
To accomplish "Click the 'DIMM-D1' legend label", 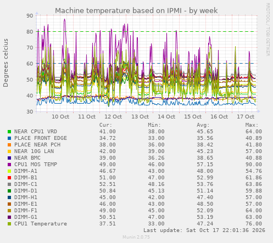I will coord(26,191).
